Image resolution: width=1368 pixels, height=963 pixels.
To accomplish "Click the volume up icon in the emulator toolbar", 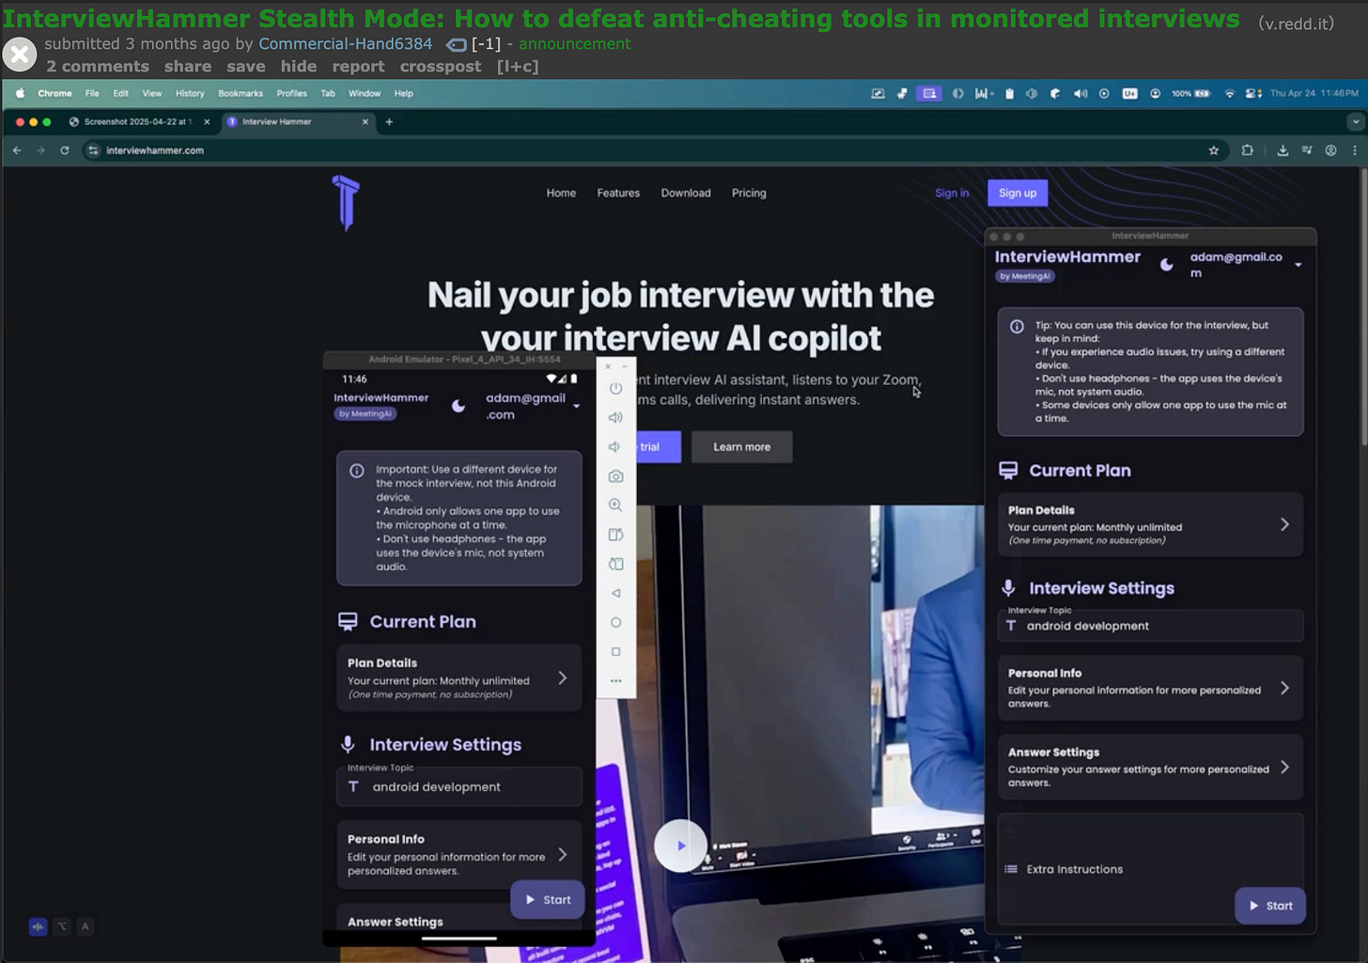I will coord(615,417).
